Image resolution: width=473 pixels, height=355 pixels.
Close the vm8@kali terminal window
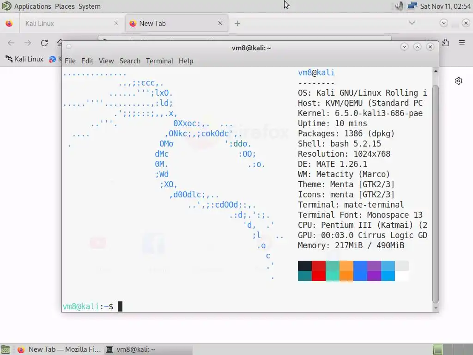[x=430, y=47]
